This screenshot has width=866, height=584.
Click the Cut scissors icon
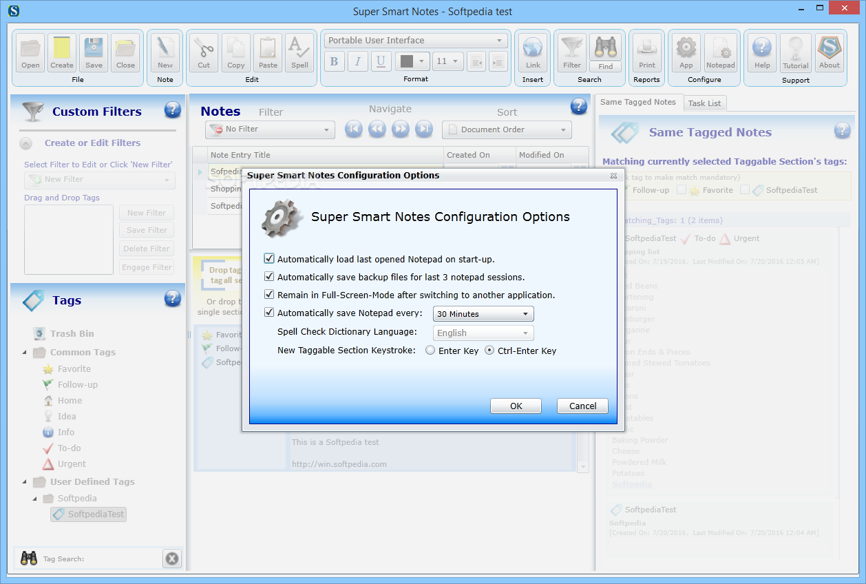pos(204,53)
